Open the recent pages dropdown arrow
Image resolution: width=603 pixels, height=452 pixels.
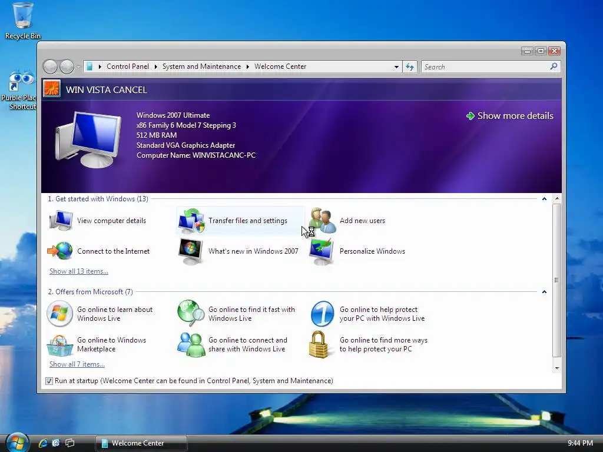78,67
